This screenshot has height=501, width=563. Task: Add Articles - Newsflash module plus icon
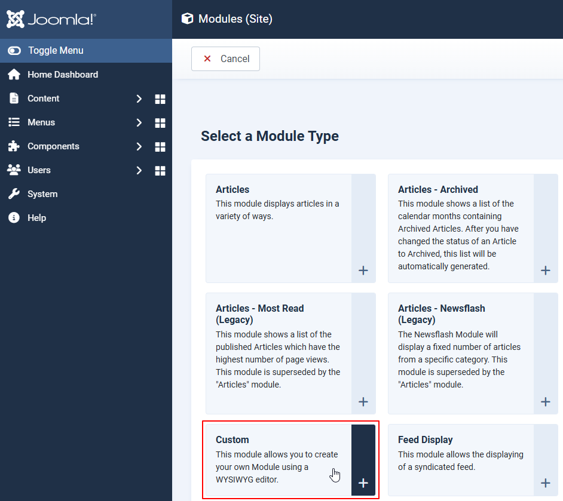545,402
